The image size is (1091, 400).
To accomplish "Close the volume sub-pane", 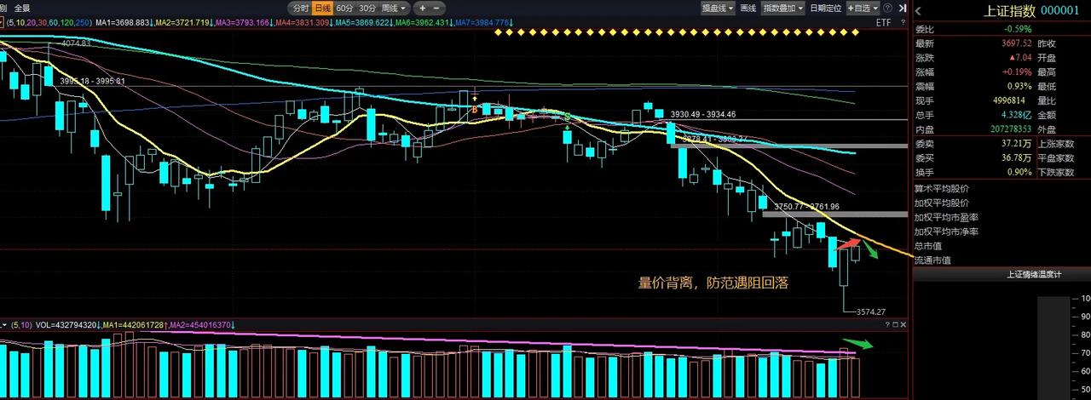I will click(903, 325).
